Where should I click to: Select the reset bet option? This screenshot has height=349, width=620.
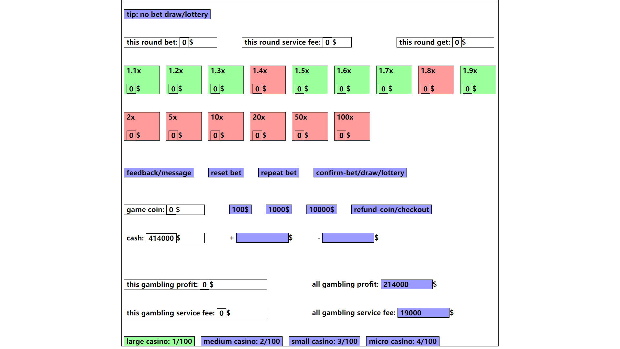[x=226, y=173]
